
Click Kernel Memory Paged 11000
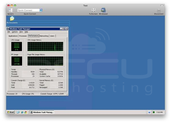click(x=60, y=85)
